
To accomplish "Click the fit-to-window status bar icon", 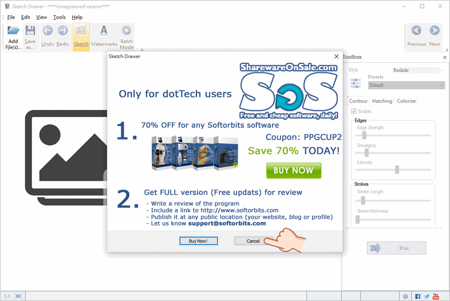I will point(19,296).
